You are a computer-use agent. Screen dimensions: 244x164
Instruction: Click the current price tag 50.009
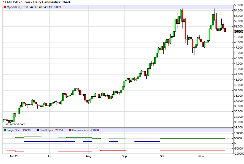click(238, 32)
